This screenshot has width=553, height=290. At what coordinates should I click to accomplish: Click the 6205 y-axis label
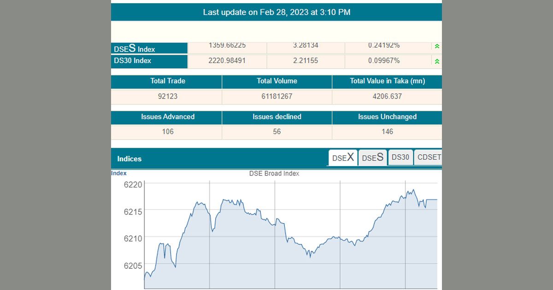(x=134, y=266)
